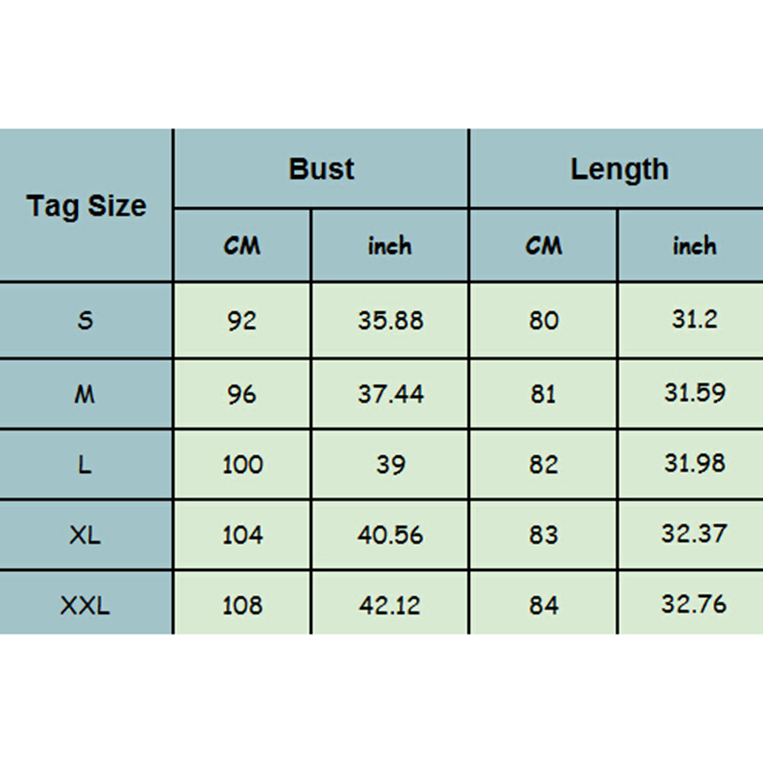Click the inch subheader under Bust

[390, 246]
